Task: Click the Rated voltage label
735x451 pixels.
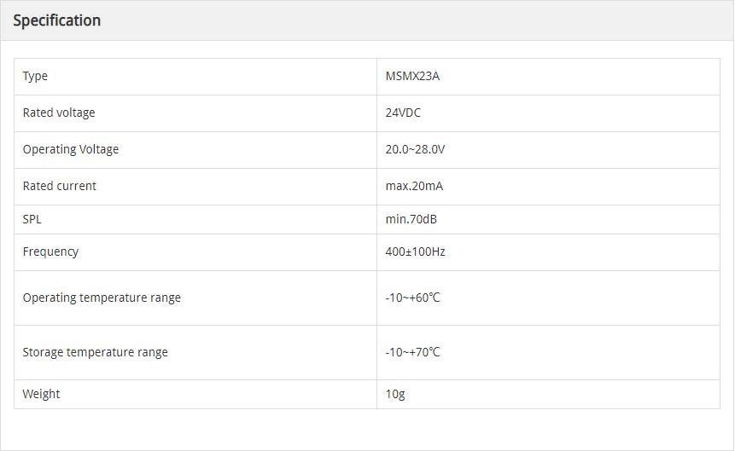Action: [59, 113]
